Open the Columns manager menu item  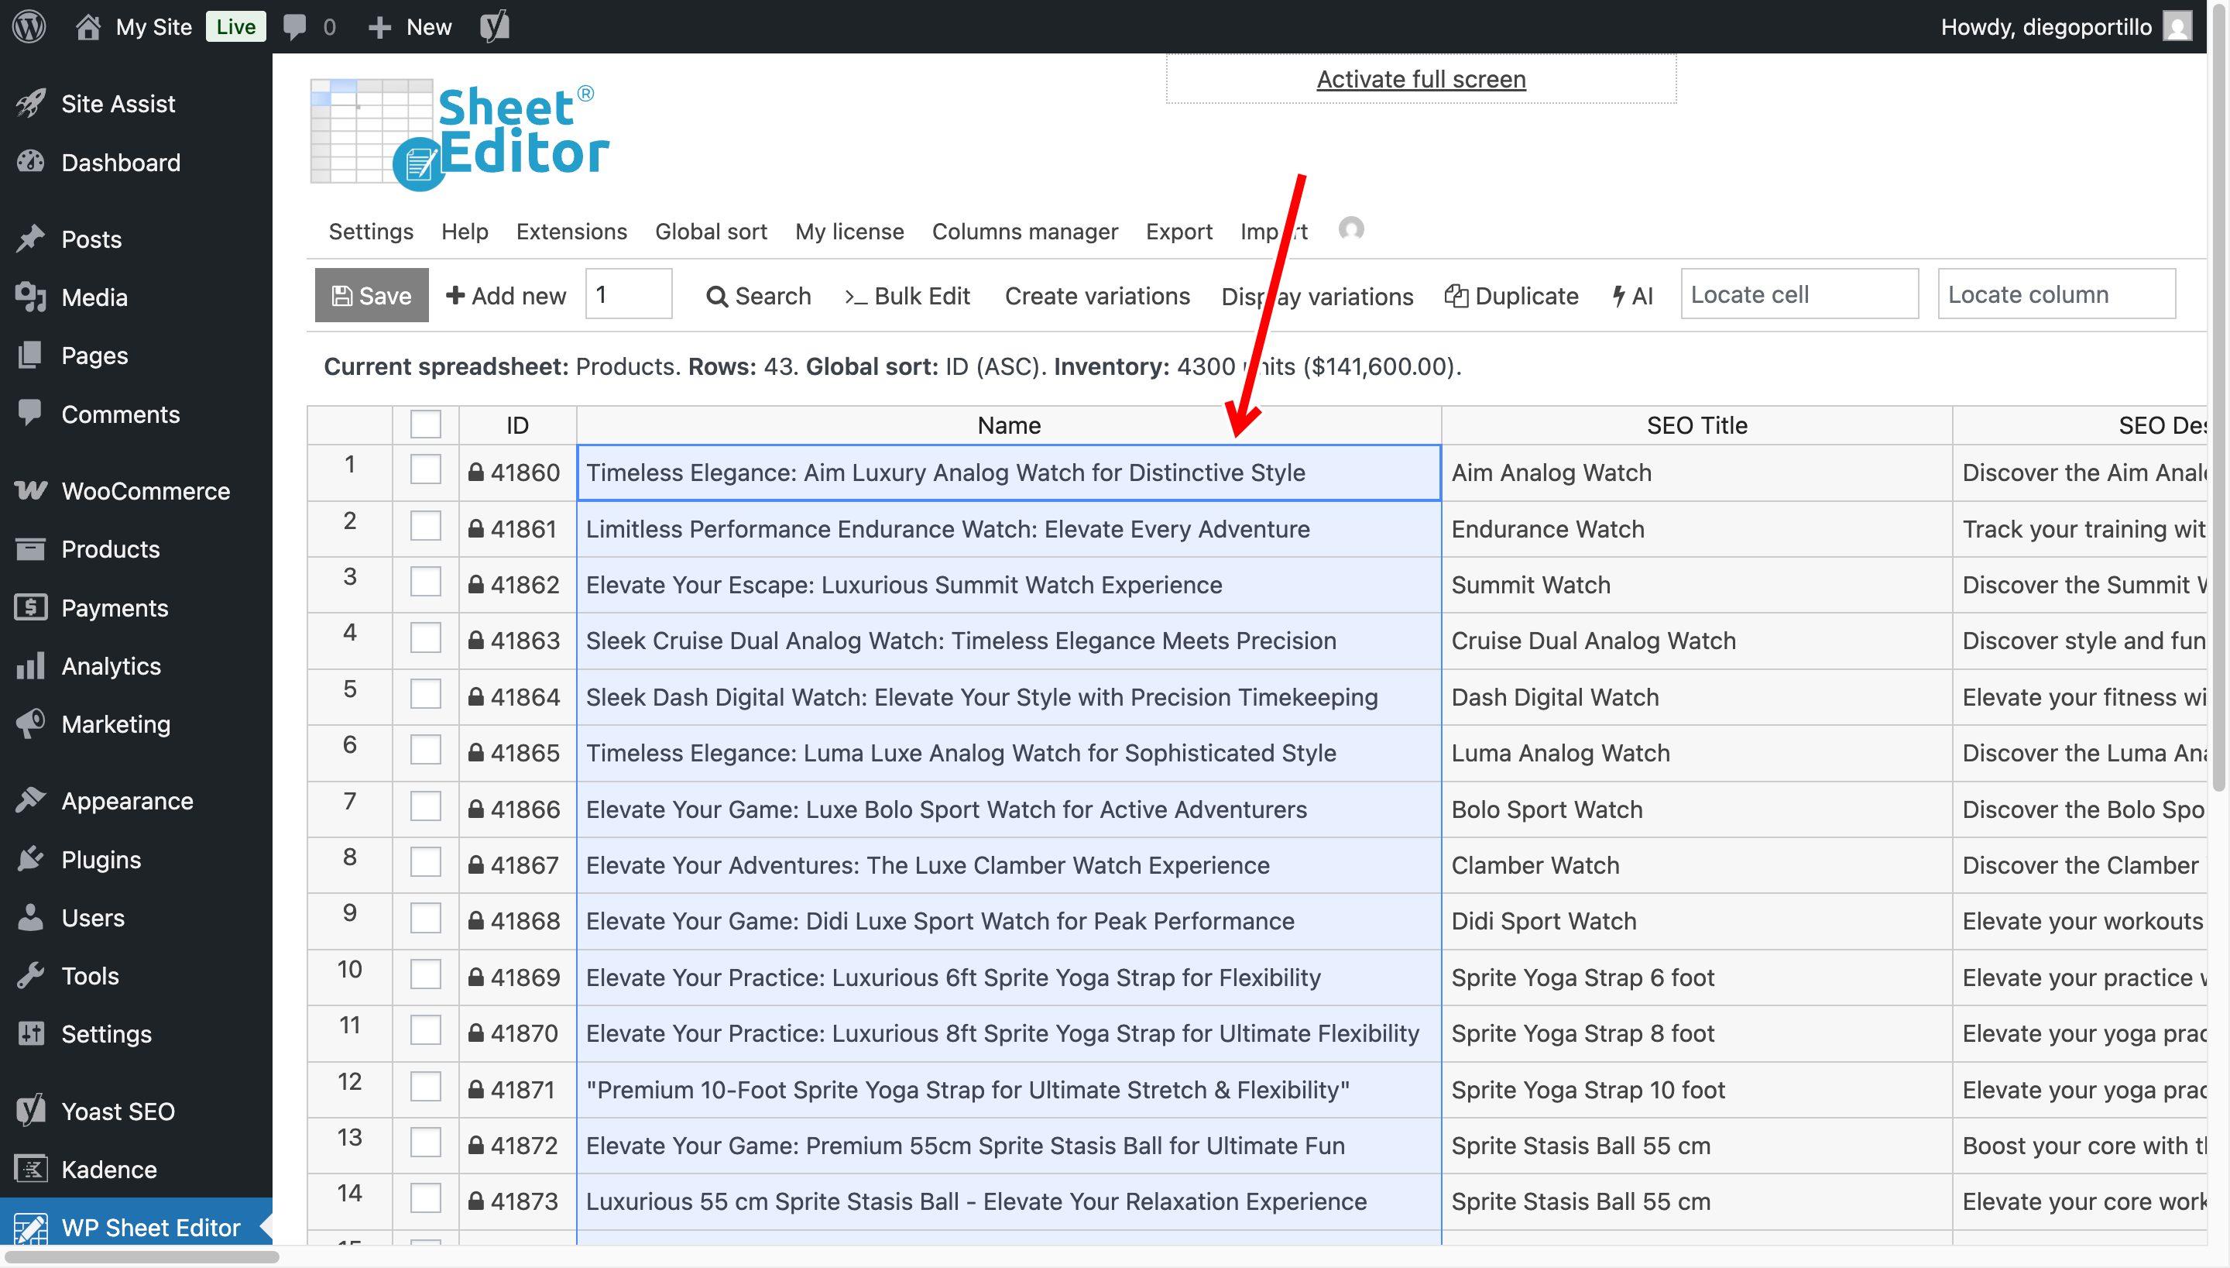click(x=1024, y=232)
